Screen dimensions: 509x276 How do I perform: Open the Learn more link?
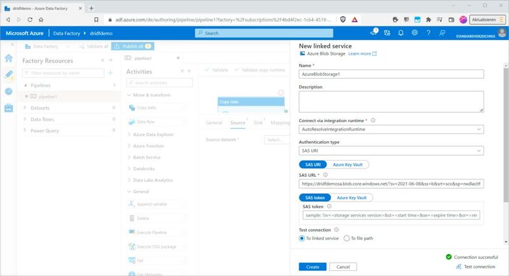pos(362,53)
